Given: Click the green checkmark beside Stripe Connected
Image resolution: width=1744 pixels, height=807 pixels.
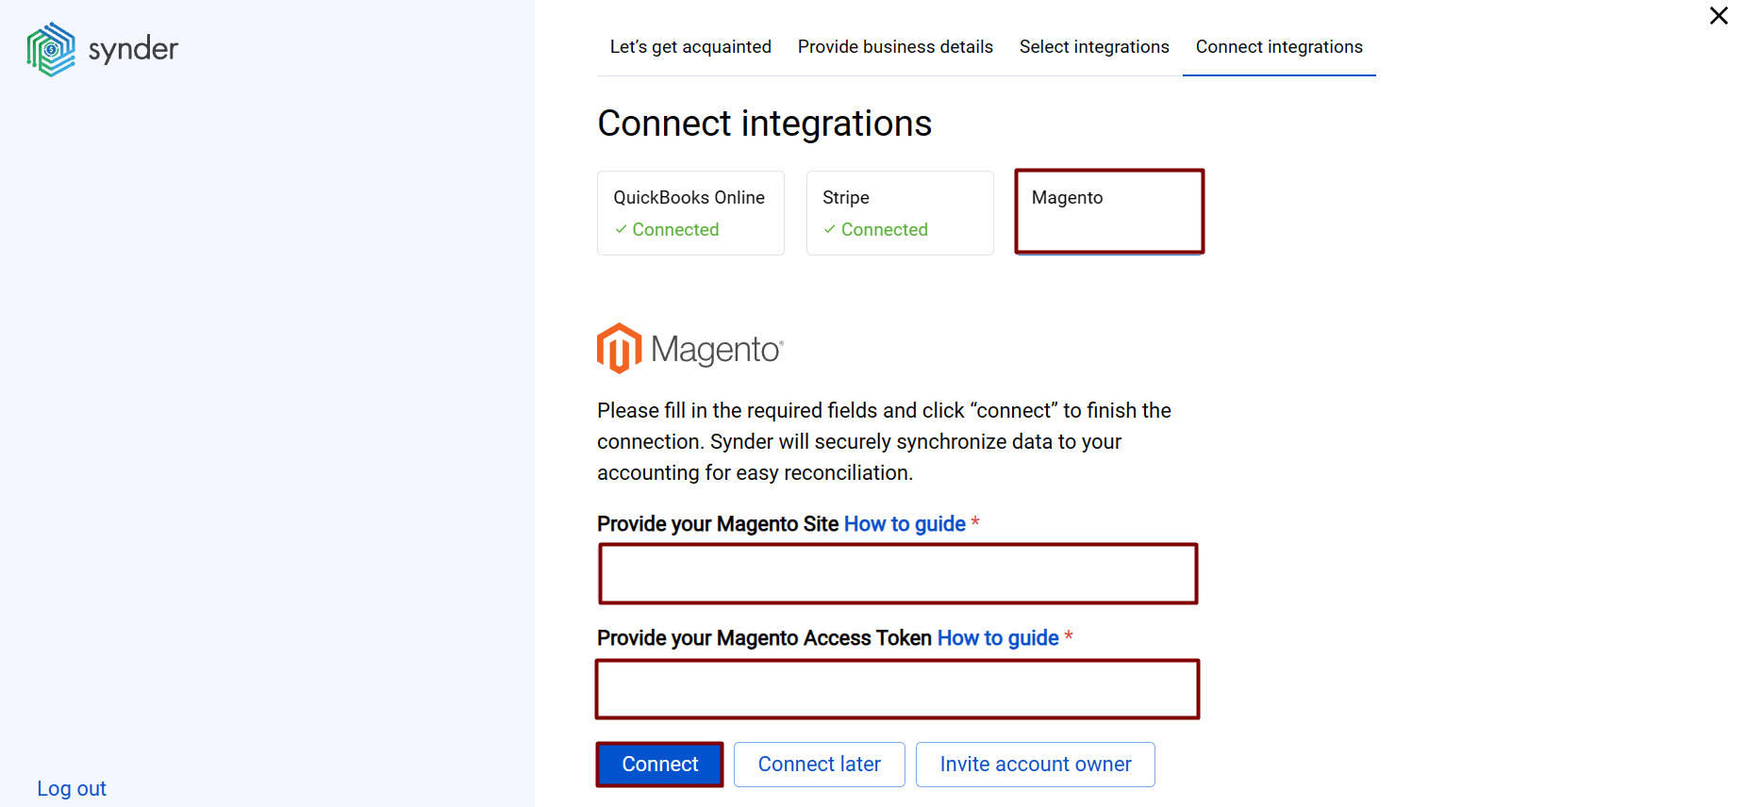Looking at the screenshot, I should [830, 229].
